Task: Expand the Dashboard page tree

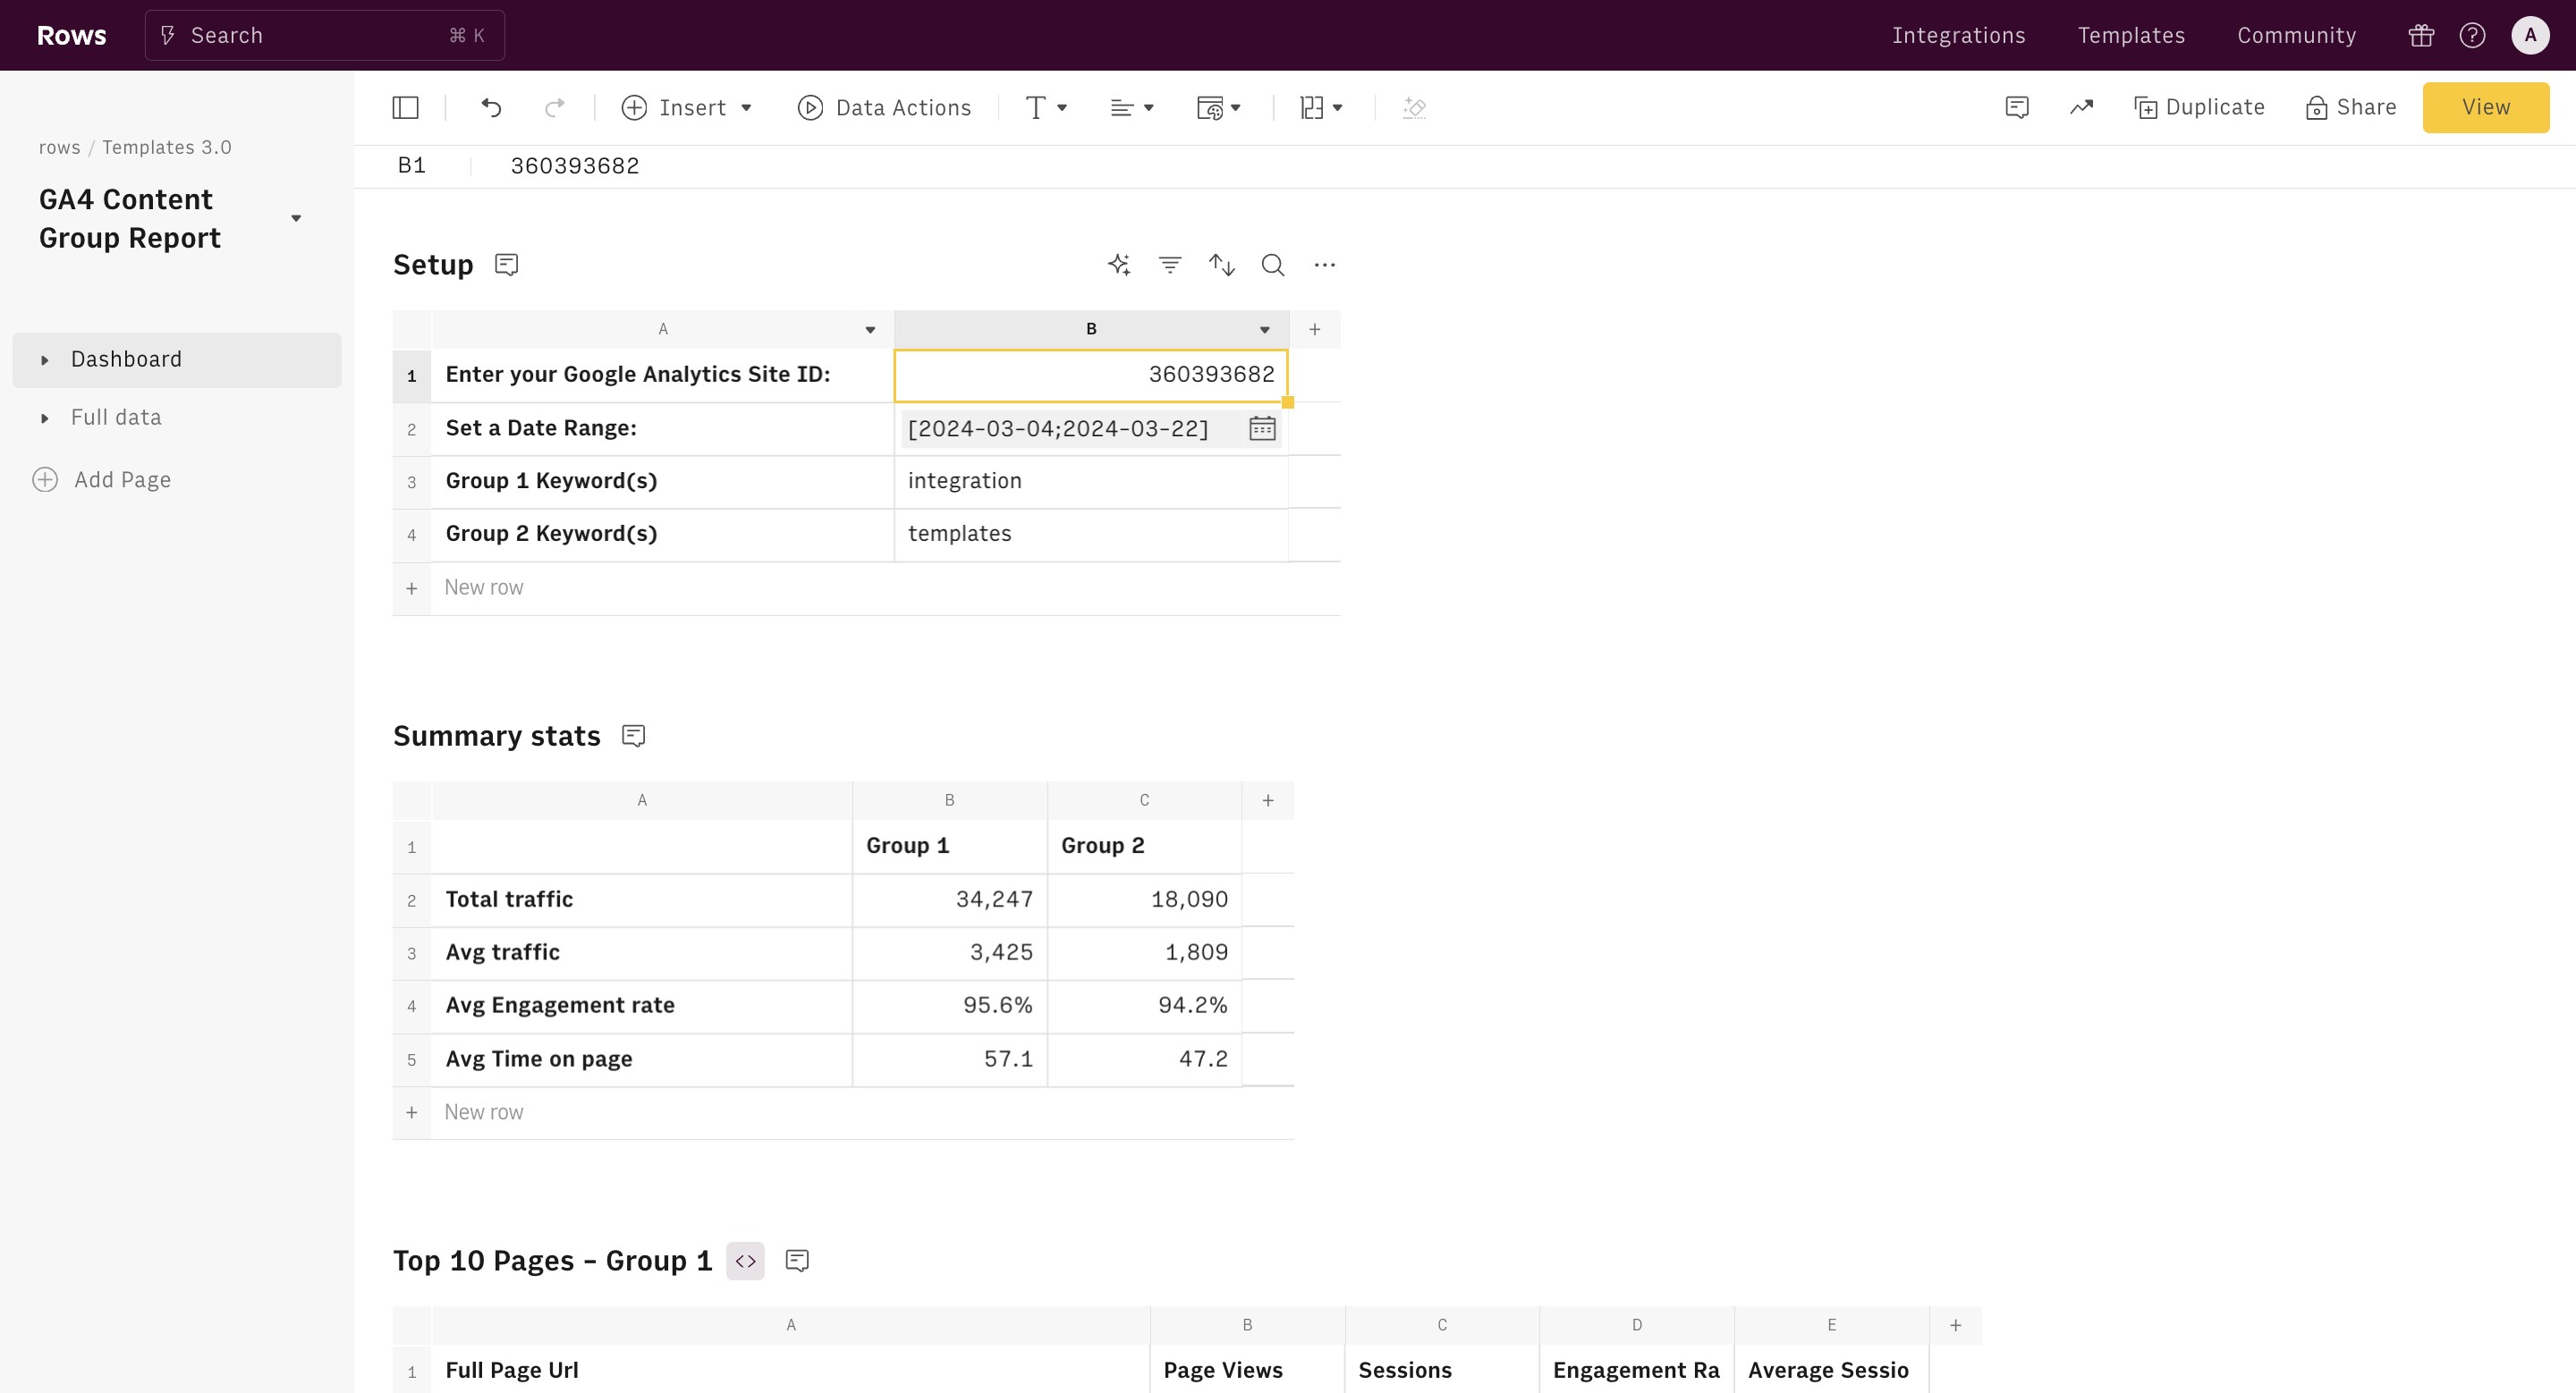Action: click(x=44, y=359)
